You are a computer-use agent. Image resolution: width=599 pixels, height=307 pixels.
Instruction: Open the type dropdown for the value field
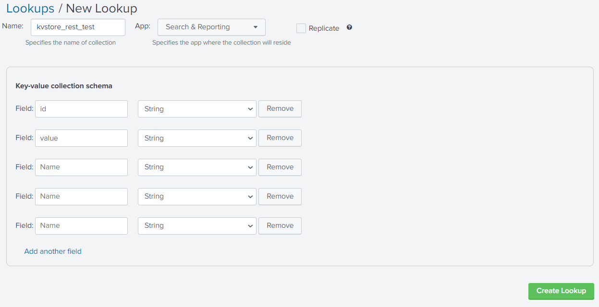(x=197, y=138)
